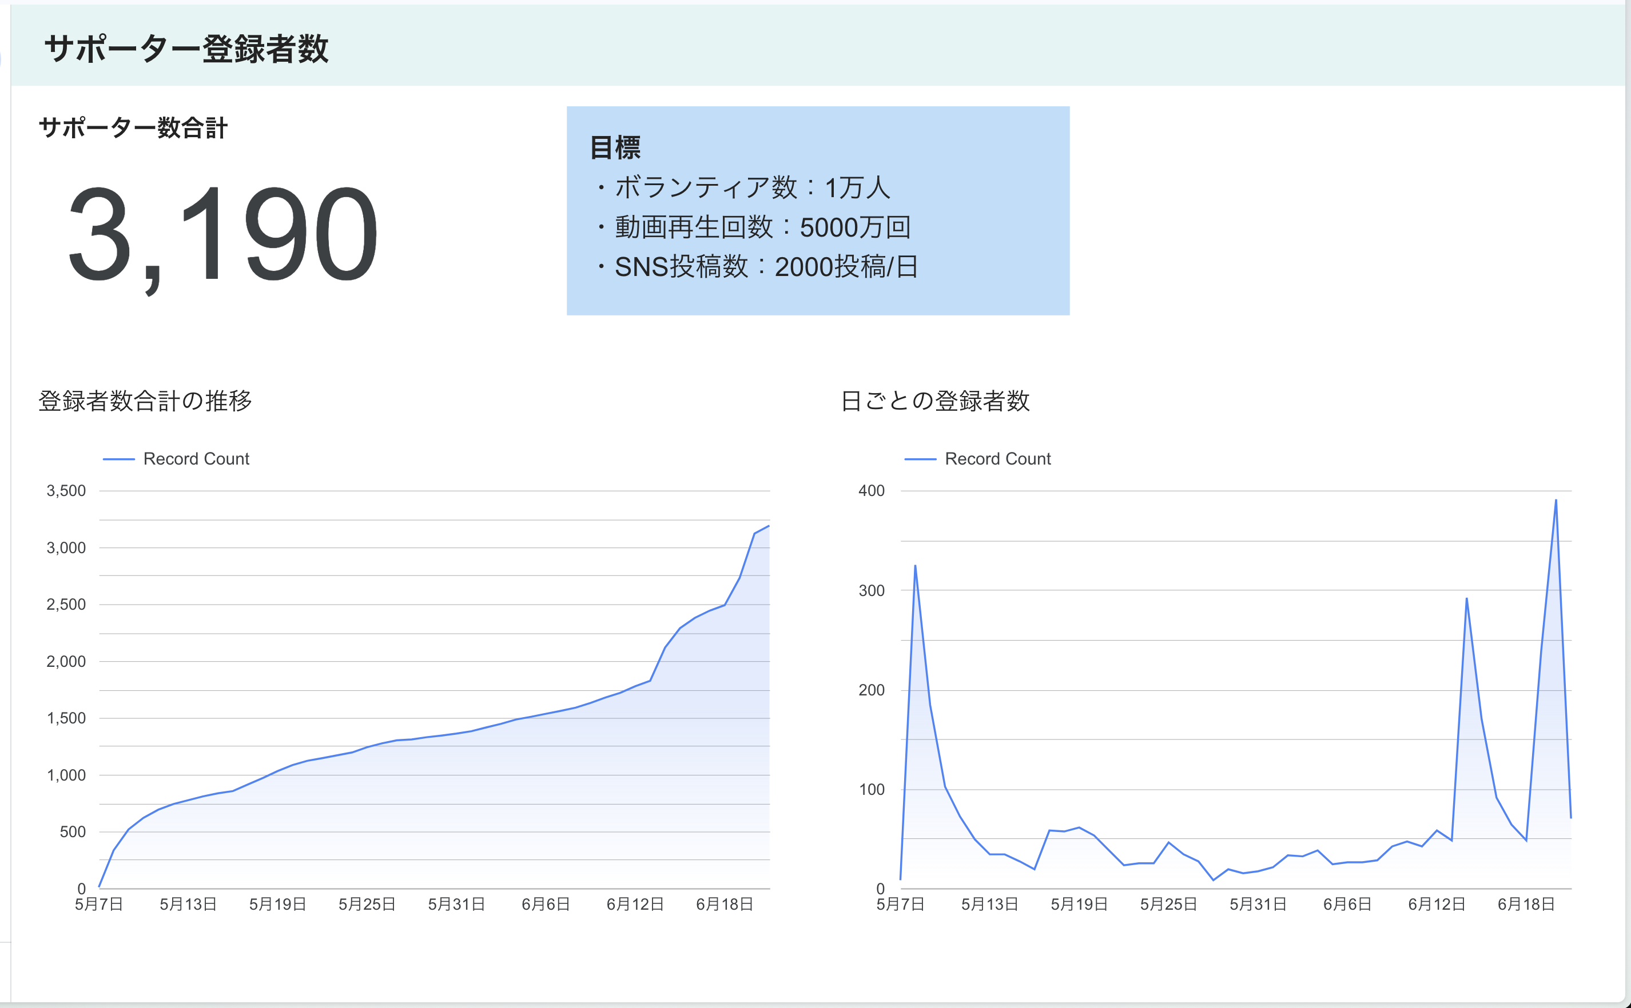This screenshot has height=1008, width=1631.
Task: Click the サポーター数合計 scorecard label
Action: pyautogui.click(x=133, y=127)
